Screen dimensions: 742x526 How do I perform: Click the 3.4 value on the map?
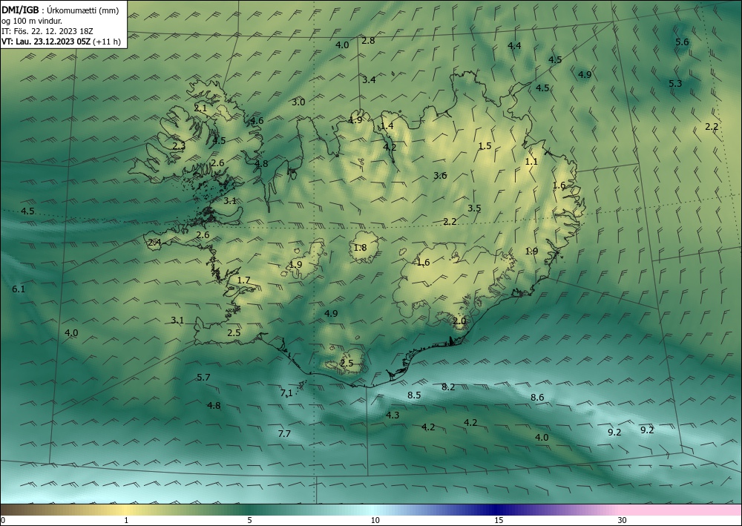[x=369, y=80]
